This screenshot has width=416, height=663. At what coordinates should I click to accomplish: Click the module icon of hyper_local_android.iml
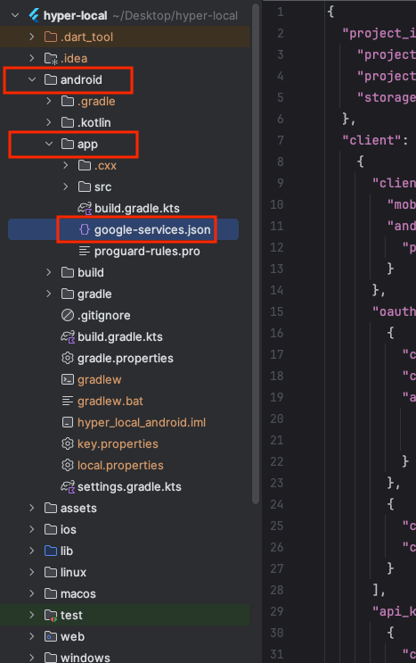tap(68, 422)
